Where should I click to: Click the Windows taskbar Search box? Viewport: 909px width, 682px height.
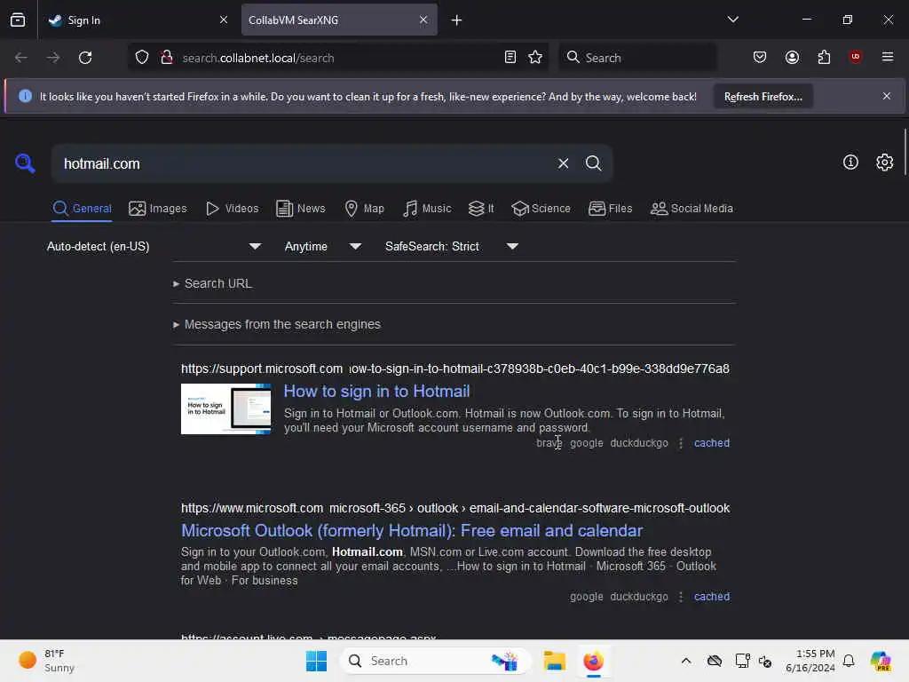(435, 661)
